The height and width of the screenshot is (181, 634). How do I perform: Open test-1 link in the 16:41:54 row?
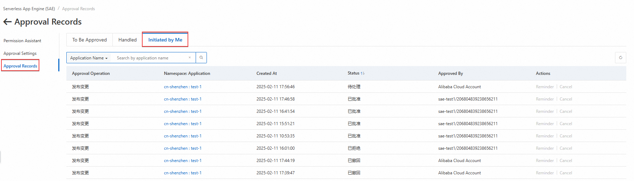(183, 111)
